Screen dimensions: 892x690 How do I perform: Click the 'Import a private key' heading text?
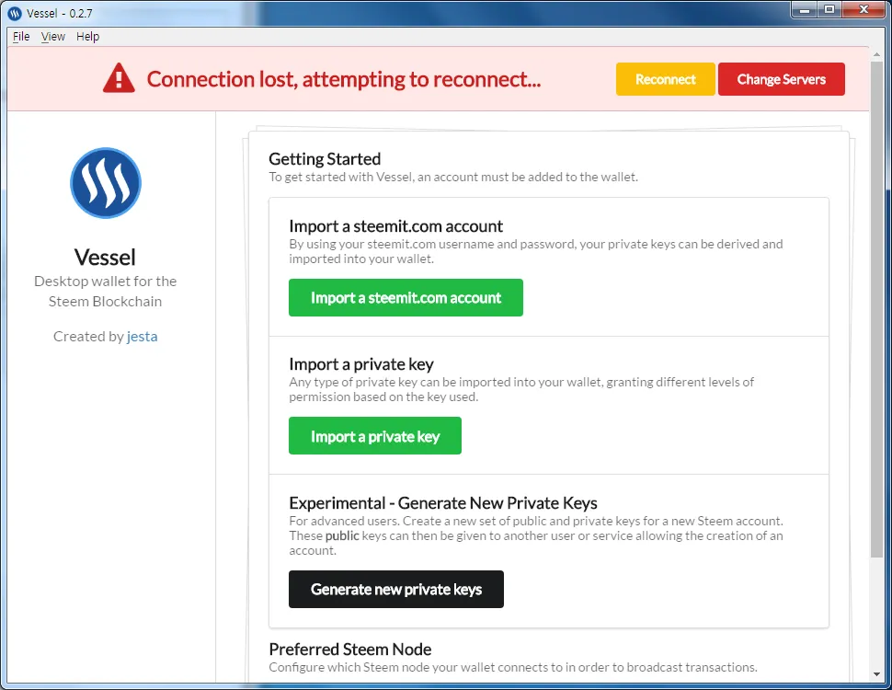tap(361, 364)
